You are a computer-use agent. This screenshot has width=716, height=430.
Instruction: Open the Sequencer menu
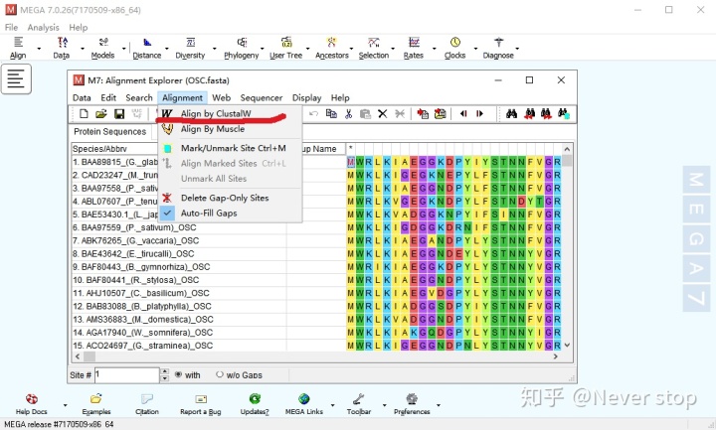pyautogui.click(x=262, y=97)
